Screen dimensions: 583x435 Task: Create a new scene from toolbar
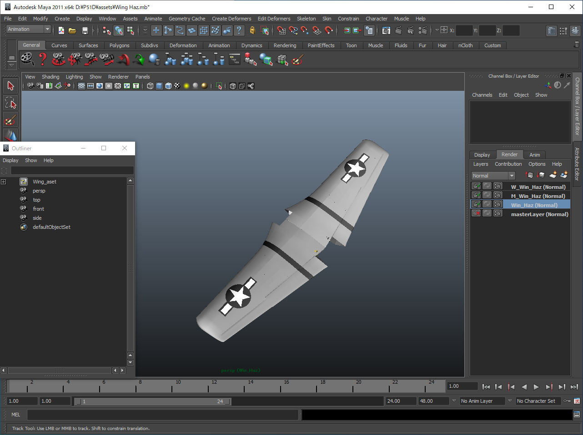click(61, 30)
